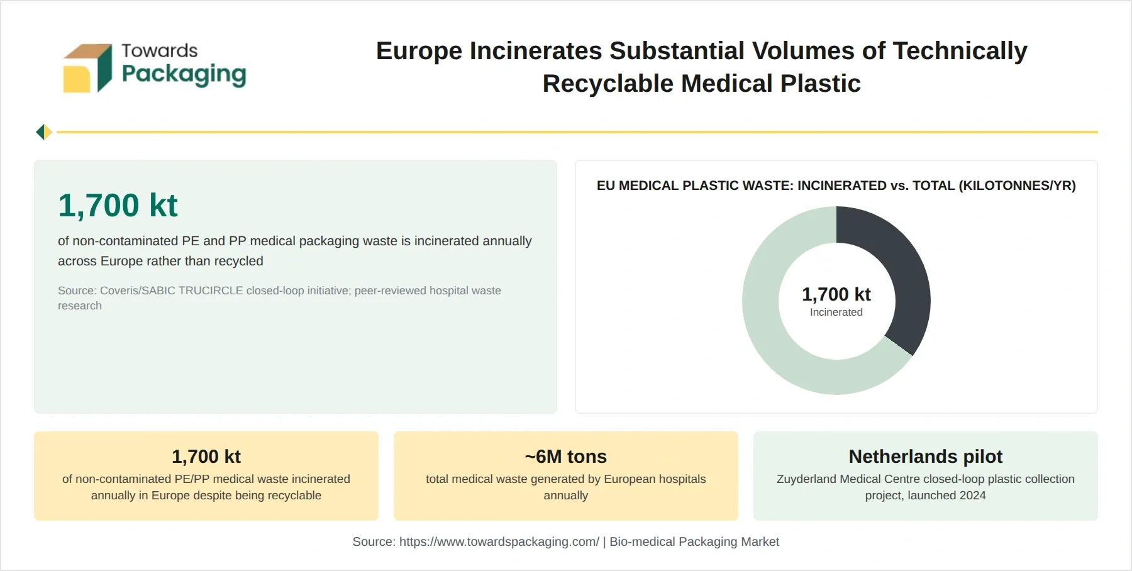
Task: Click the "Towards Packaging" logo wordmark
Action: (184, 65)
